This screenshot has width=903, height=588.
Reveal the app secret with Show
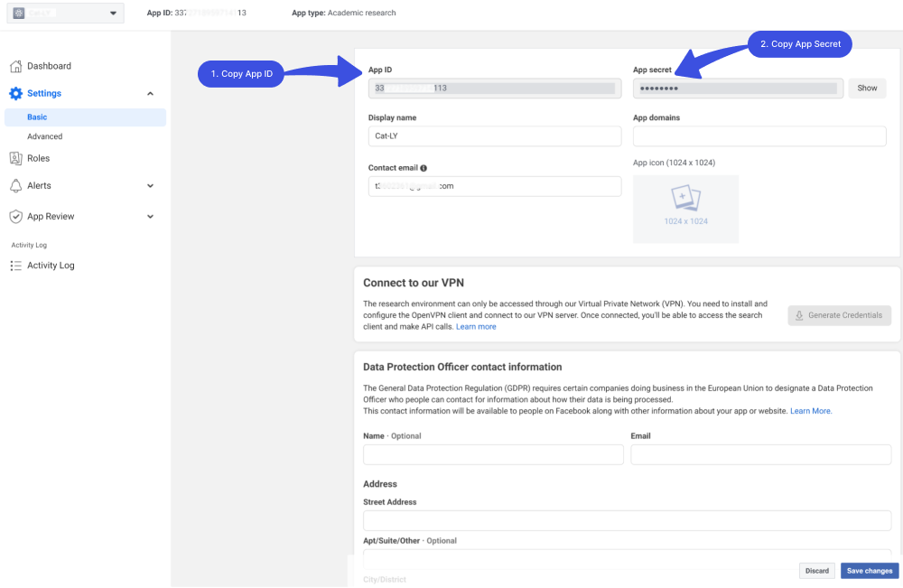(867, 89)
